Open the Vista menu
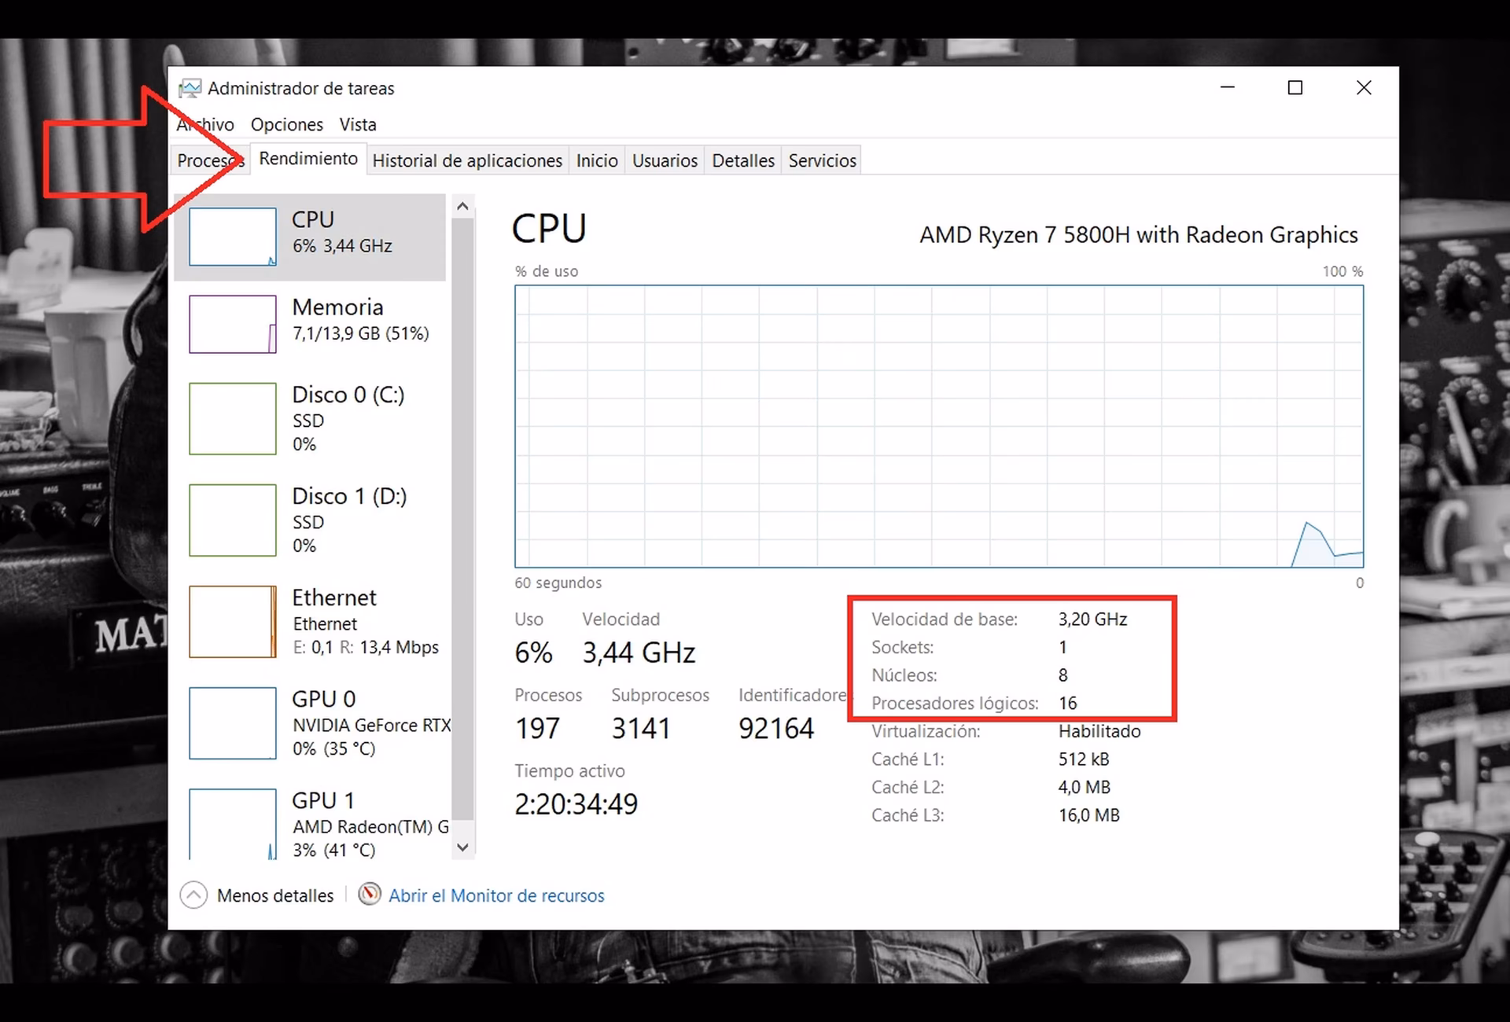Viewport: 1510px width, 1022px height. point(358,124)
